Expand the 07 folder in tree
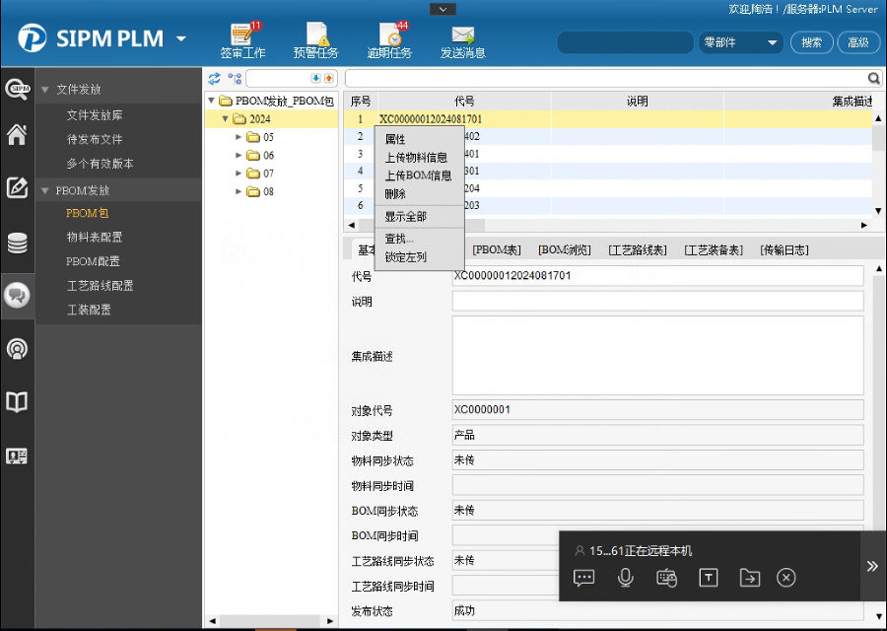The image size is (887, 631). tap(239, 174)
